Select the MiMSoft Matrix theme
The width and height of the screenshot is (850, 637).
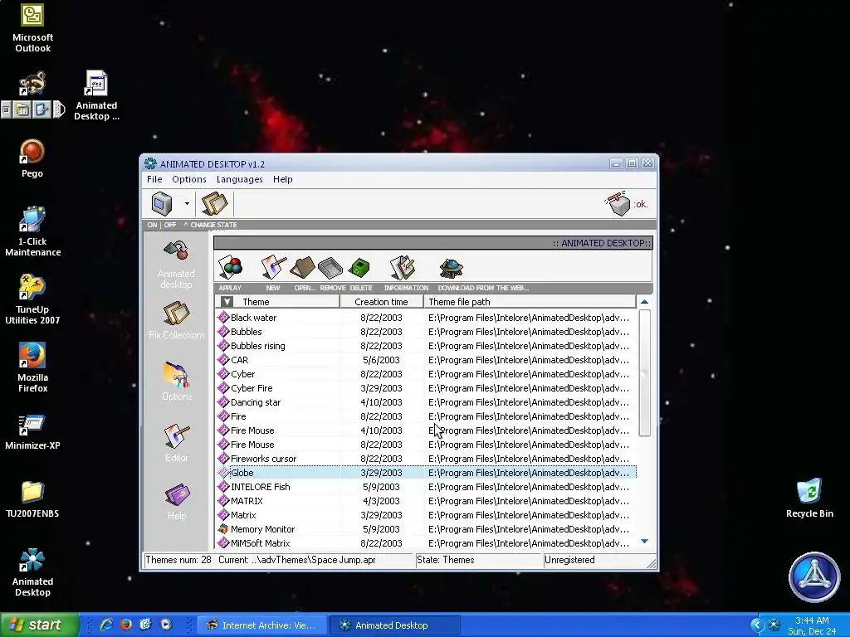(426, 542)
